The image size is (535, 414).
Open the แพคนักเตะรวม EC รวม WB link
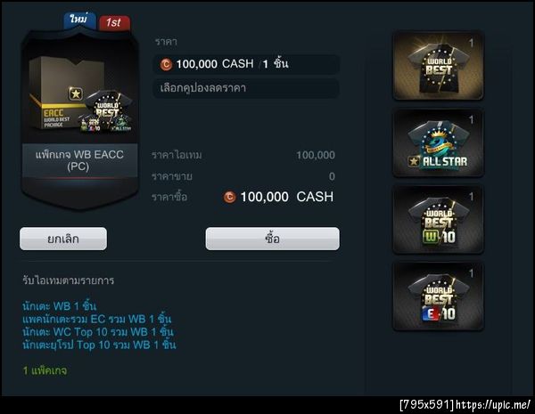pos(96,319)
